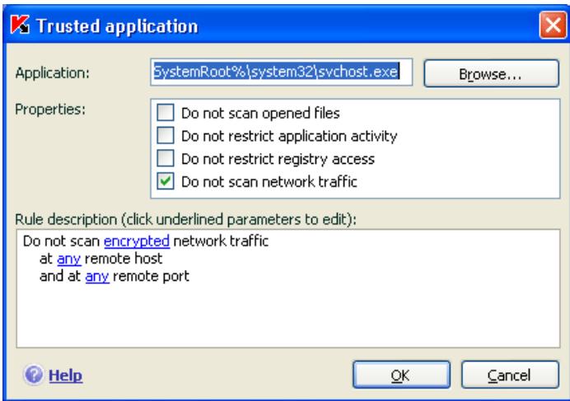The width and height of the screenshot is (570, 401).
Task: Enable Do not scan opened files
Action: pos(166,112)
